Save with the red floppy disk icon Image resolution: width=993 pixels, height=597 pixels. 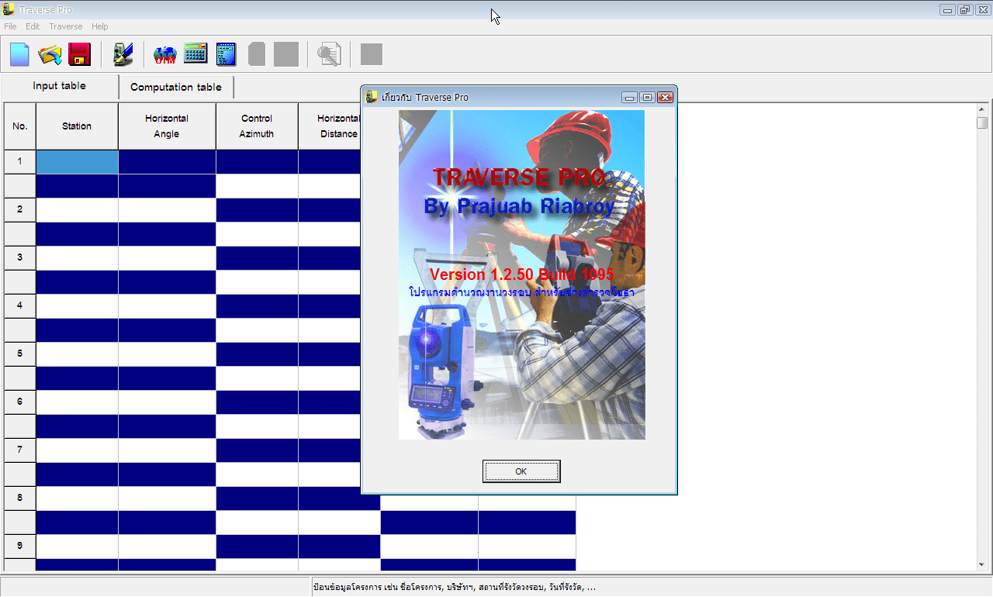(80, 54)
